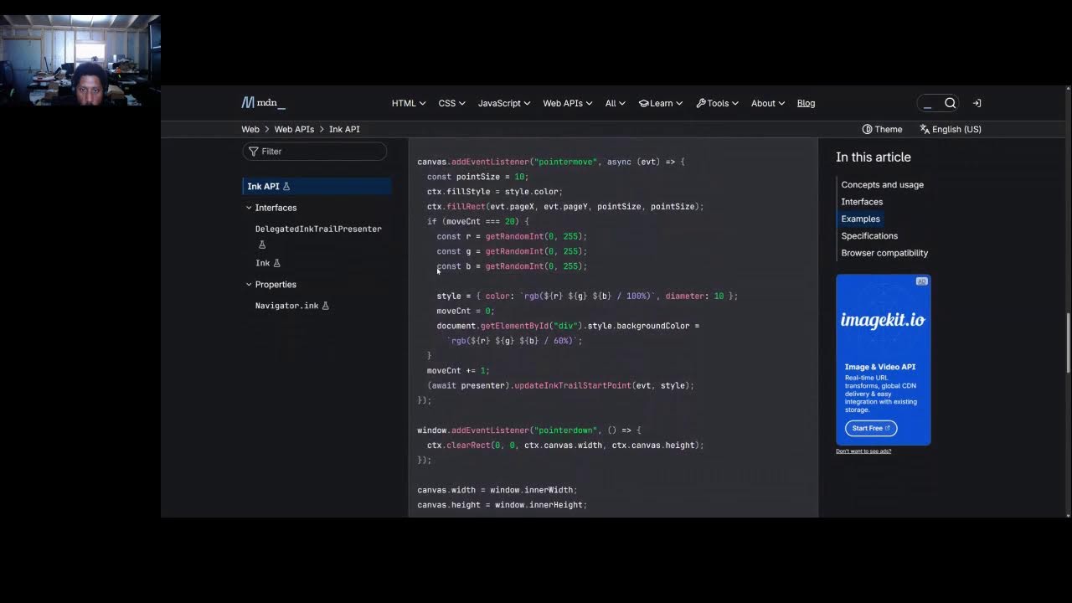Collapse the Properties sidebar section

coord(271,285)
